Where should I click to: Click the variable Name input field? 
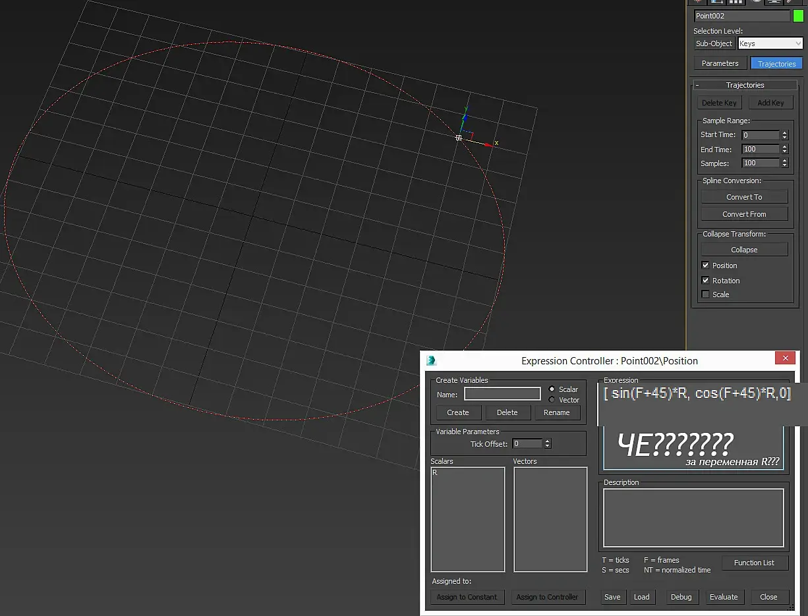[x=502, y=394]
